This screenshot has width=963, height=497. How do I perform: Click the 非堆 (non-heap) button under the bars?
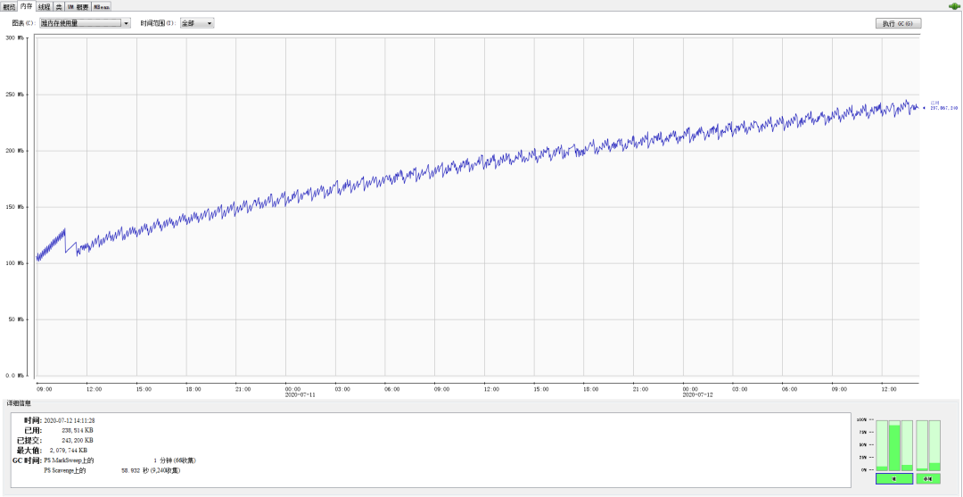coord(928,478)
